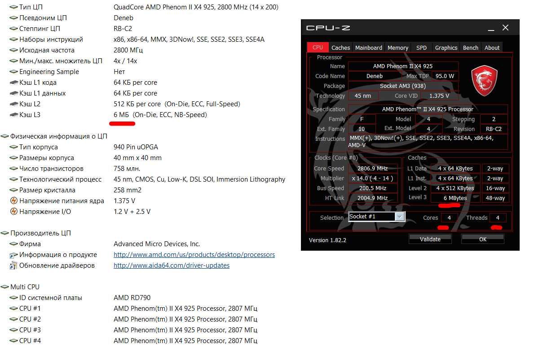The image size is (552, 348).
Task: Click the Level 3 cache 6 MBytes value
Action: click(455, 198)
